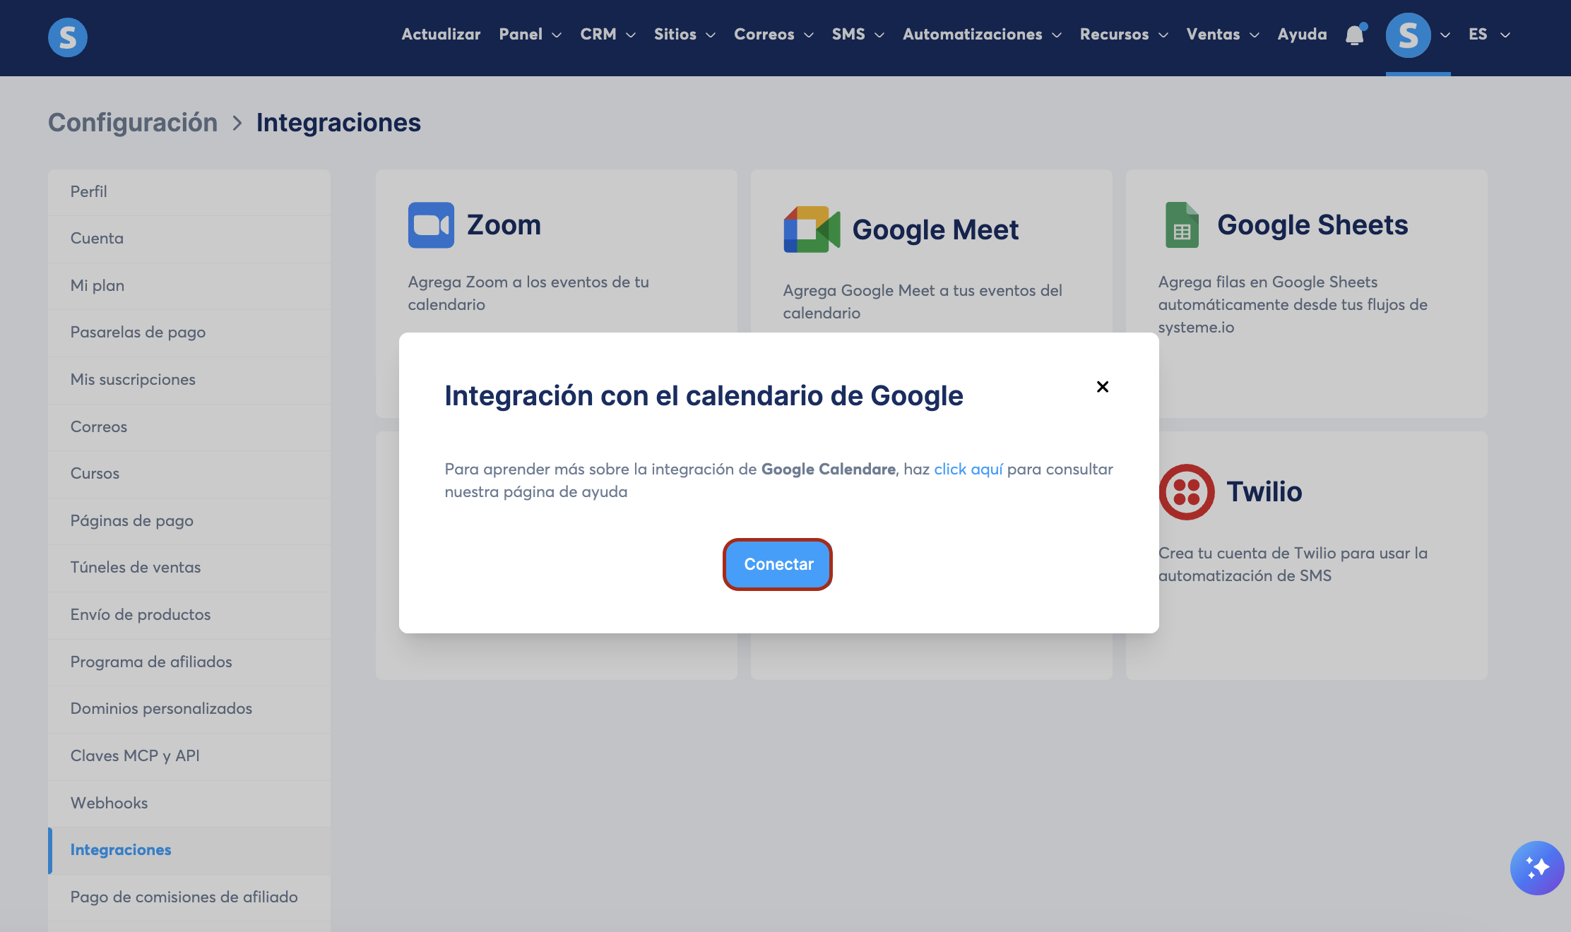This screenshot has height=932, width=1571.
Task: Open Programa de afiliados settings
Action: (189, 662)
